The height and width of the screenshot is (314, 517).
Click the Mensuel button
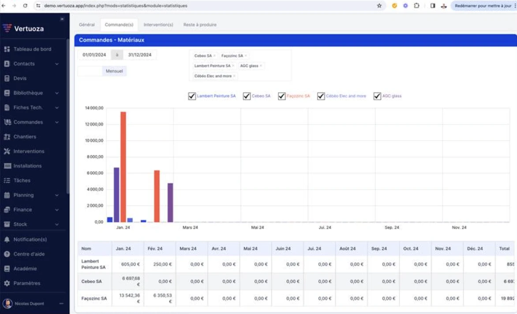tap(114, 71)
